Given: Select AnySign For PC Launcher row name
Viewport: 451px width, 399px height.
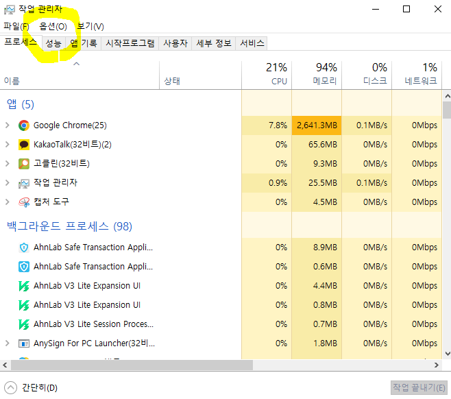Looking at the screenshot, I should [x=94, y=343].
